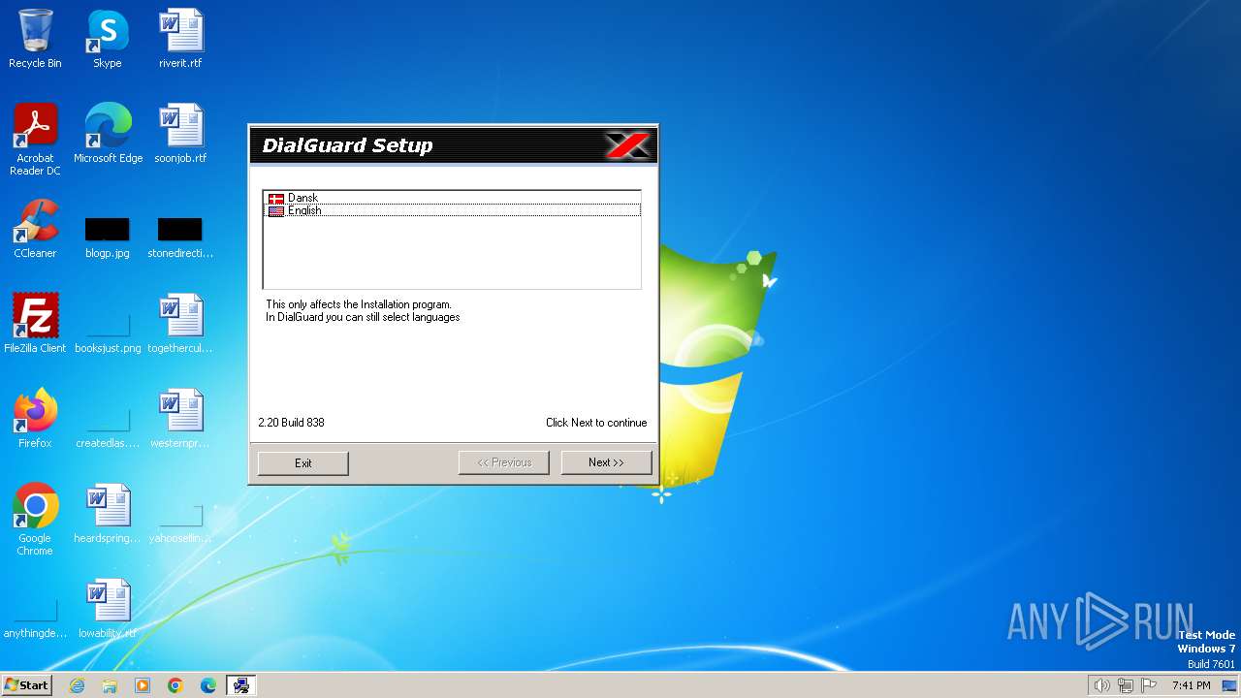The image size is (1241, 698).
Task: Launch Google Chrome desktop shortcut
Action: 35,520
